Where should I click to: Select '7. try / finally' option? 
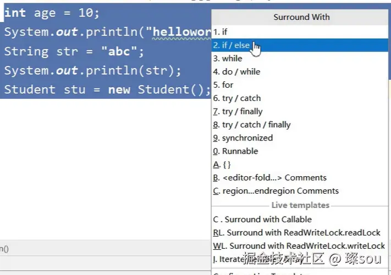pos(300,111)
